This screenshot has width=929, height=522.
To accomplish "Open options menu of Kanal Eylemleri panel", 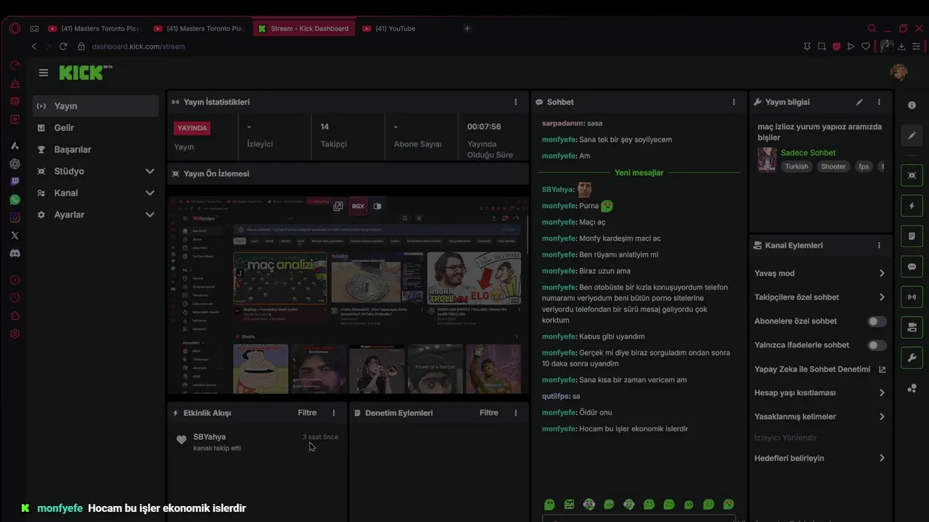I will [x=879, y=246].
